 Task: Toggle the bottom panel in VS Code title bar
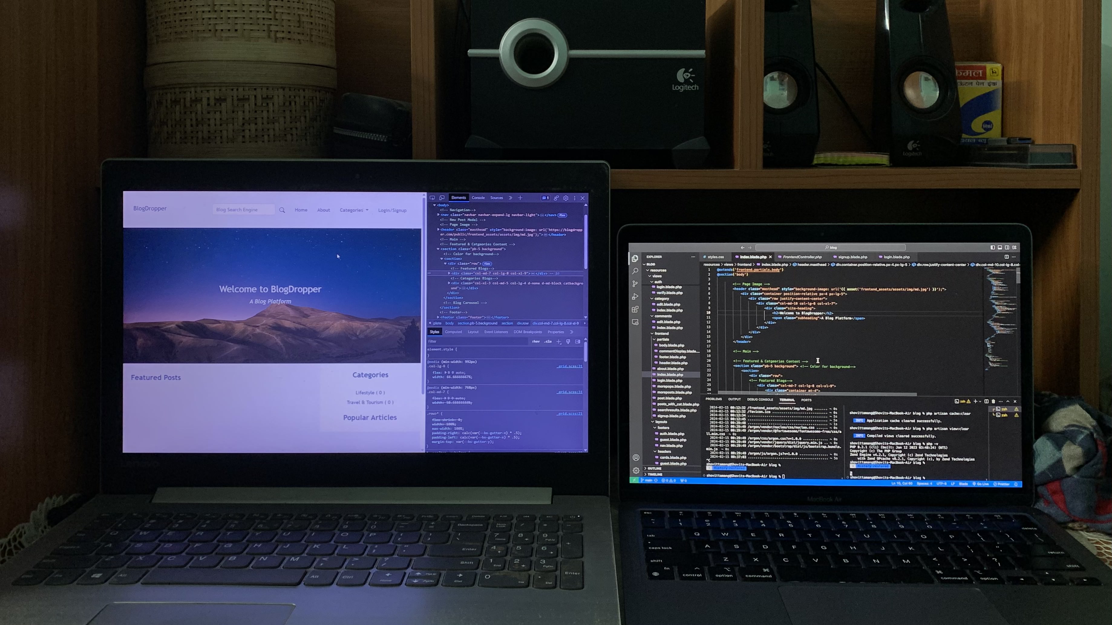coord(1000,248)
